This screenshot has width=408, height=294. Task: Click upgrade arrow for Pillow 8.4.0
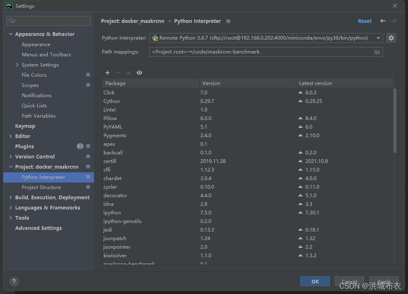click(300, 118)
